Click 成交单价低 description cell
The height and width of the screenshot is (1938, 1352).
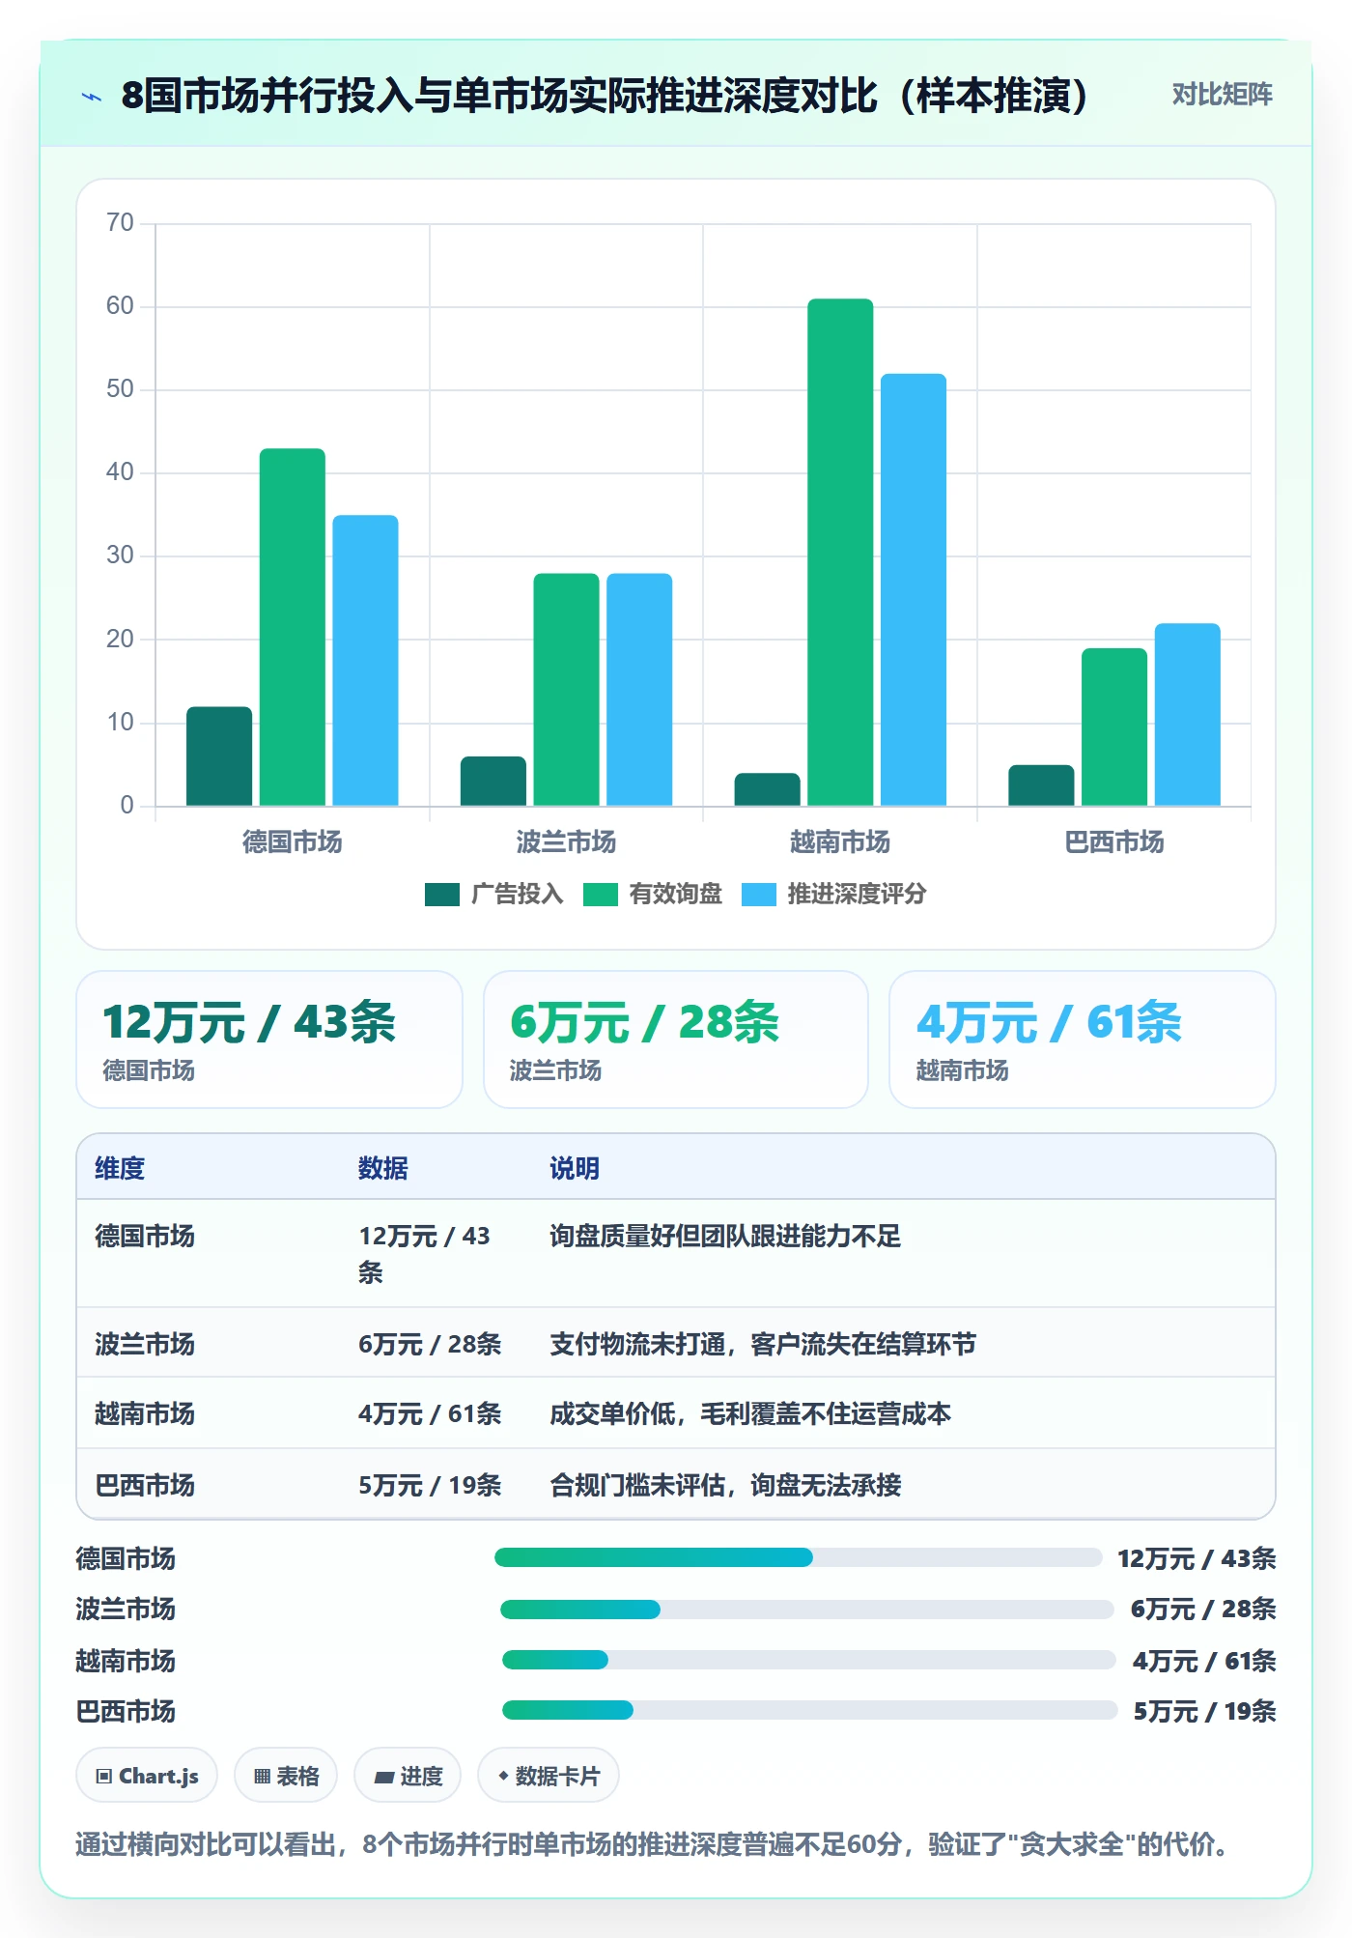[750, 1413]
